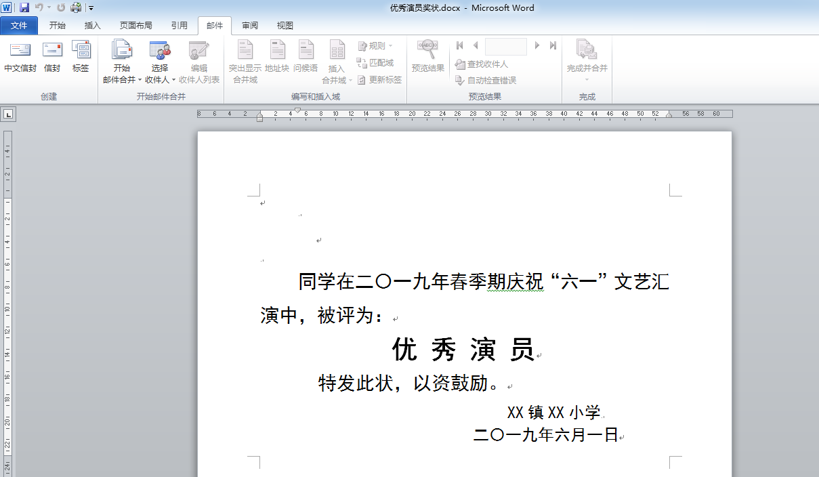
Task: Go to last record arrow
Action: (553, 45)
